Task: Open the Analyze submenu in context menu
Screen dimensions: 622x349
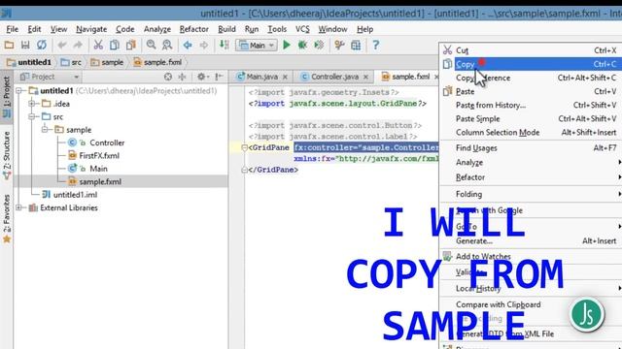Action: [x=531, y=163]
